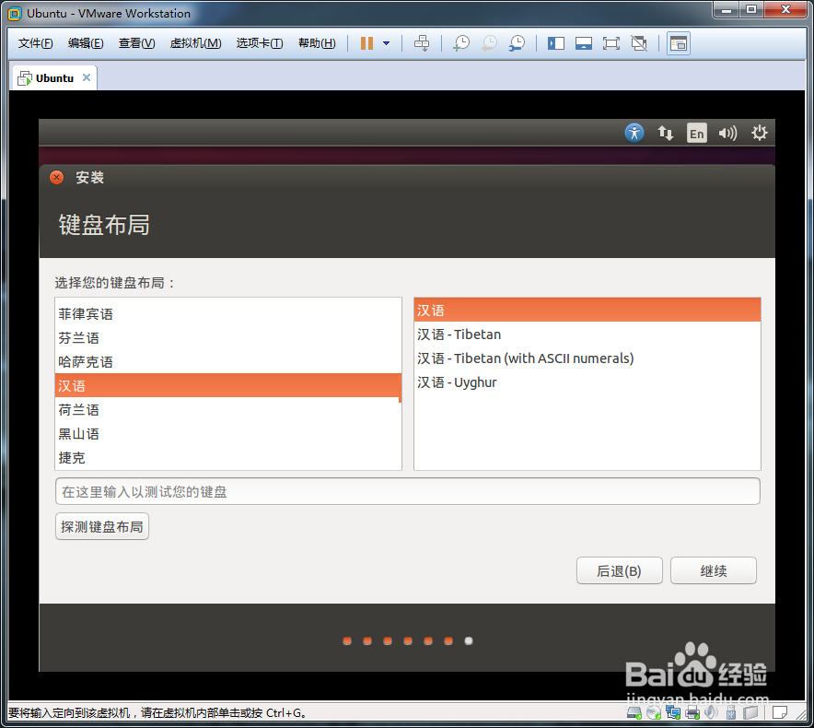Click the 后退(B) back button
Image resolution: width=814 pixels, height=728 pixels.
[620, 570]
